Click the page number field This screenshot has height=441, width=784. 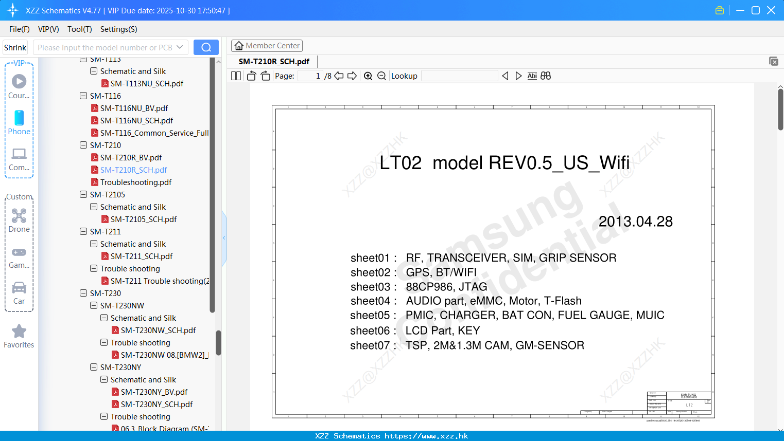310,76
